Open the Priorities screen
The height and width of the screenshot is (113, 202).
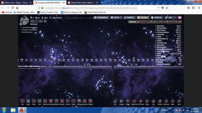point(157,17)
